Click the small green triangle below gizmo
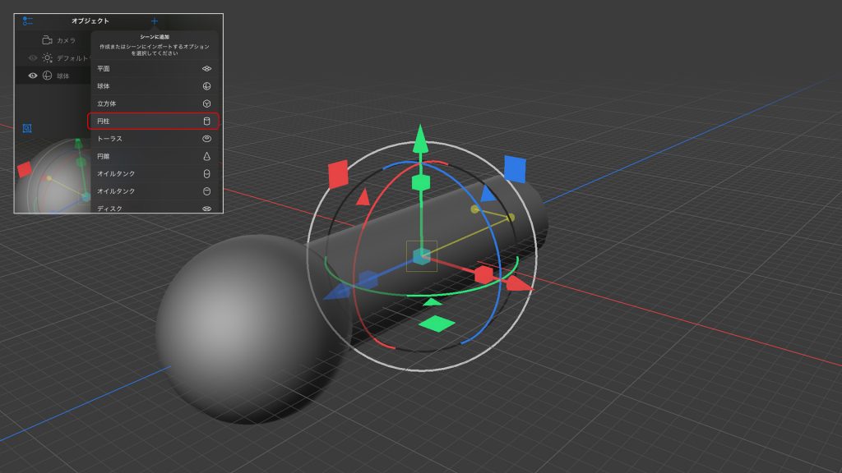 [x=433, y=302]
